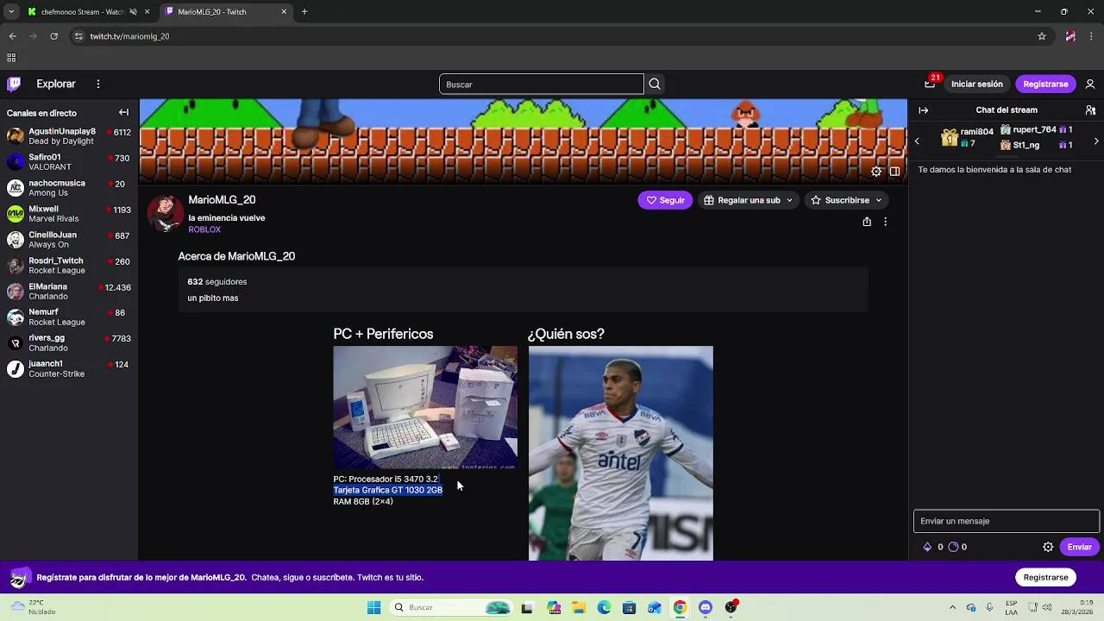
Task: Open Discord from the taskbar
Action: [x=706, y=607]
